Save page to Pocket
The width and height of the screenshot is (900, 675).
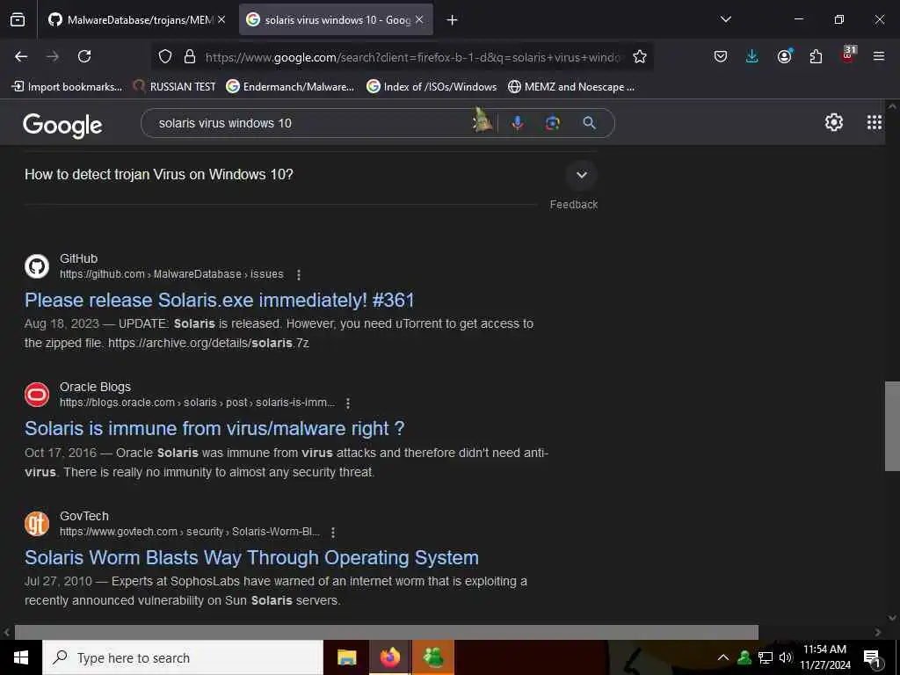(x=721, y=56)
